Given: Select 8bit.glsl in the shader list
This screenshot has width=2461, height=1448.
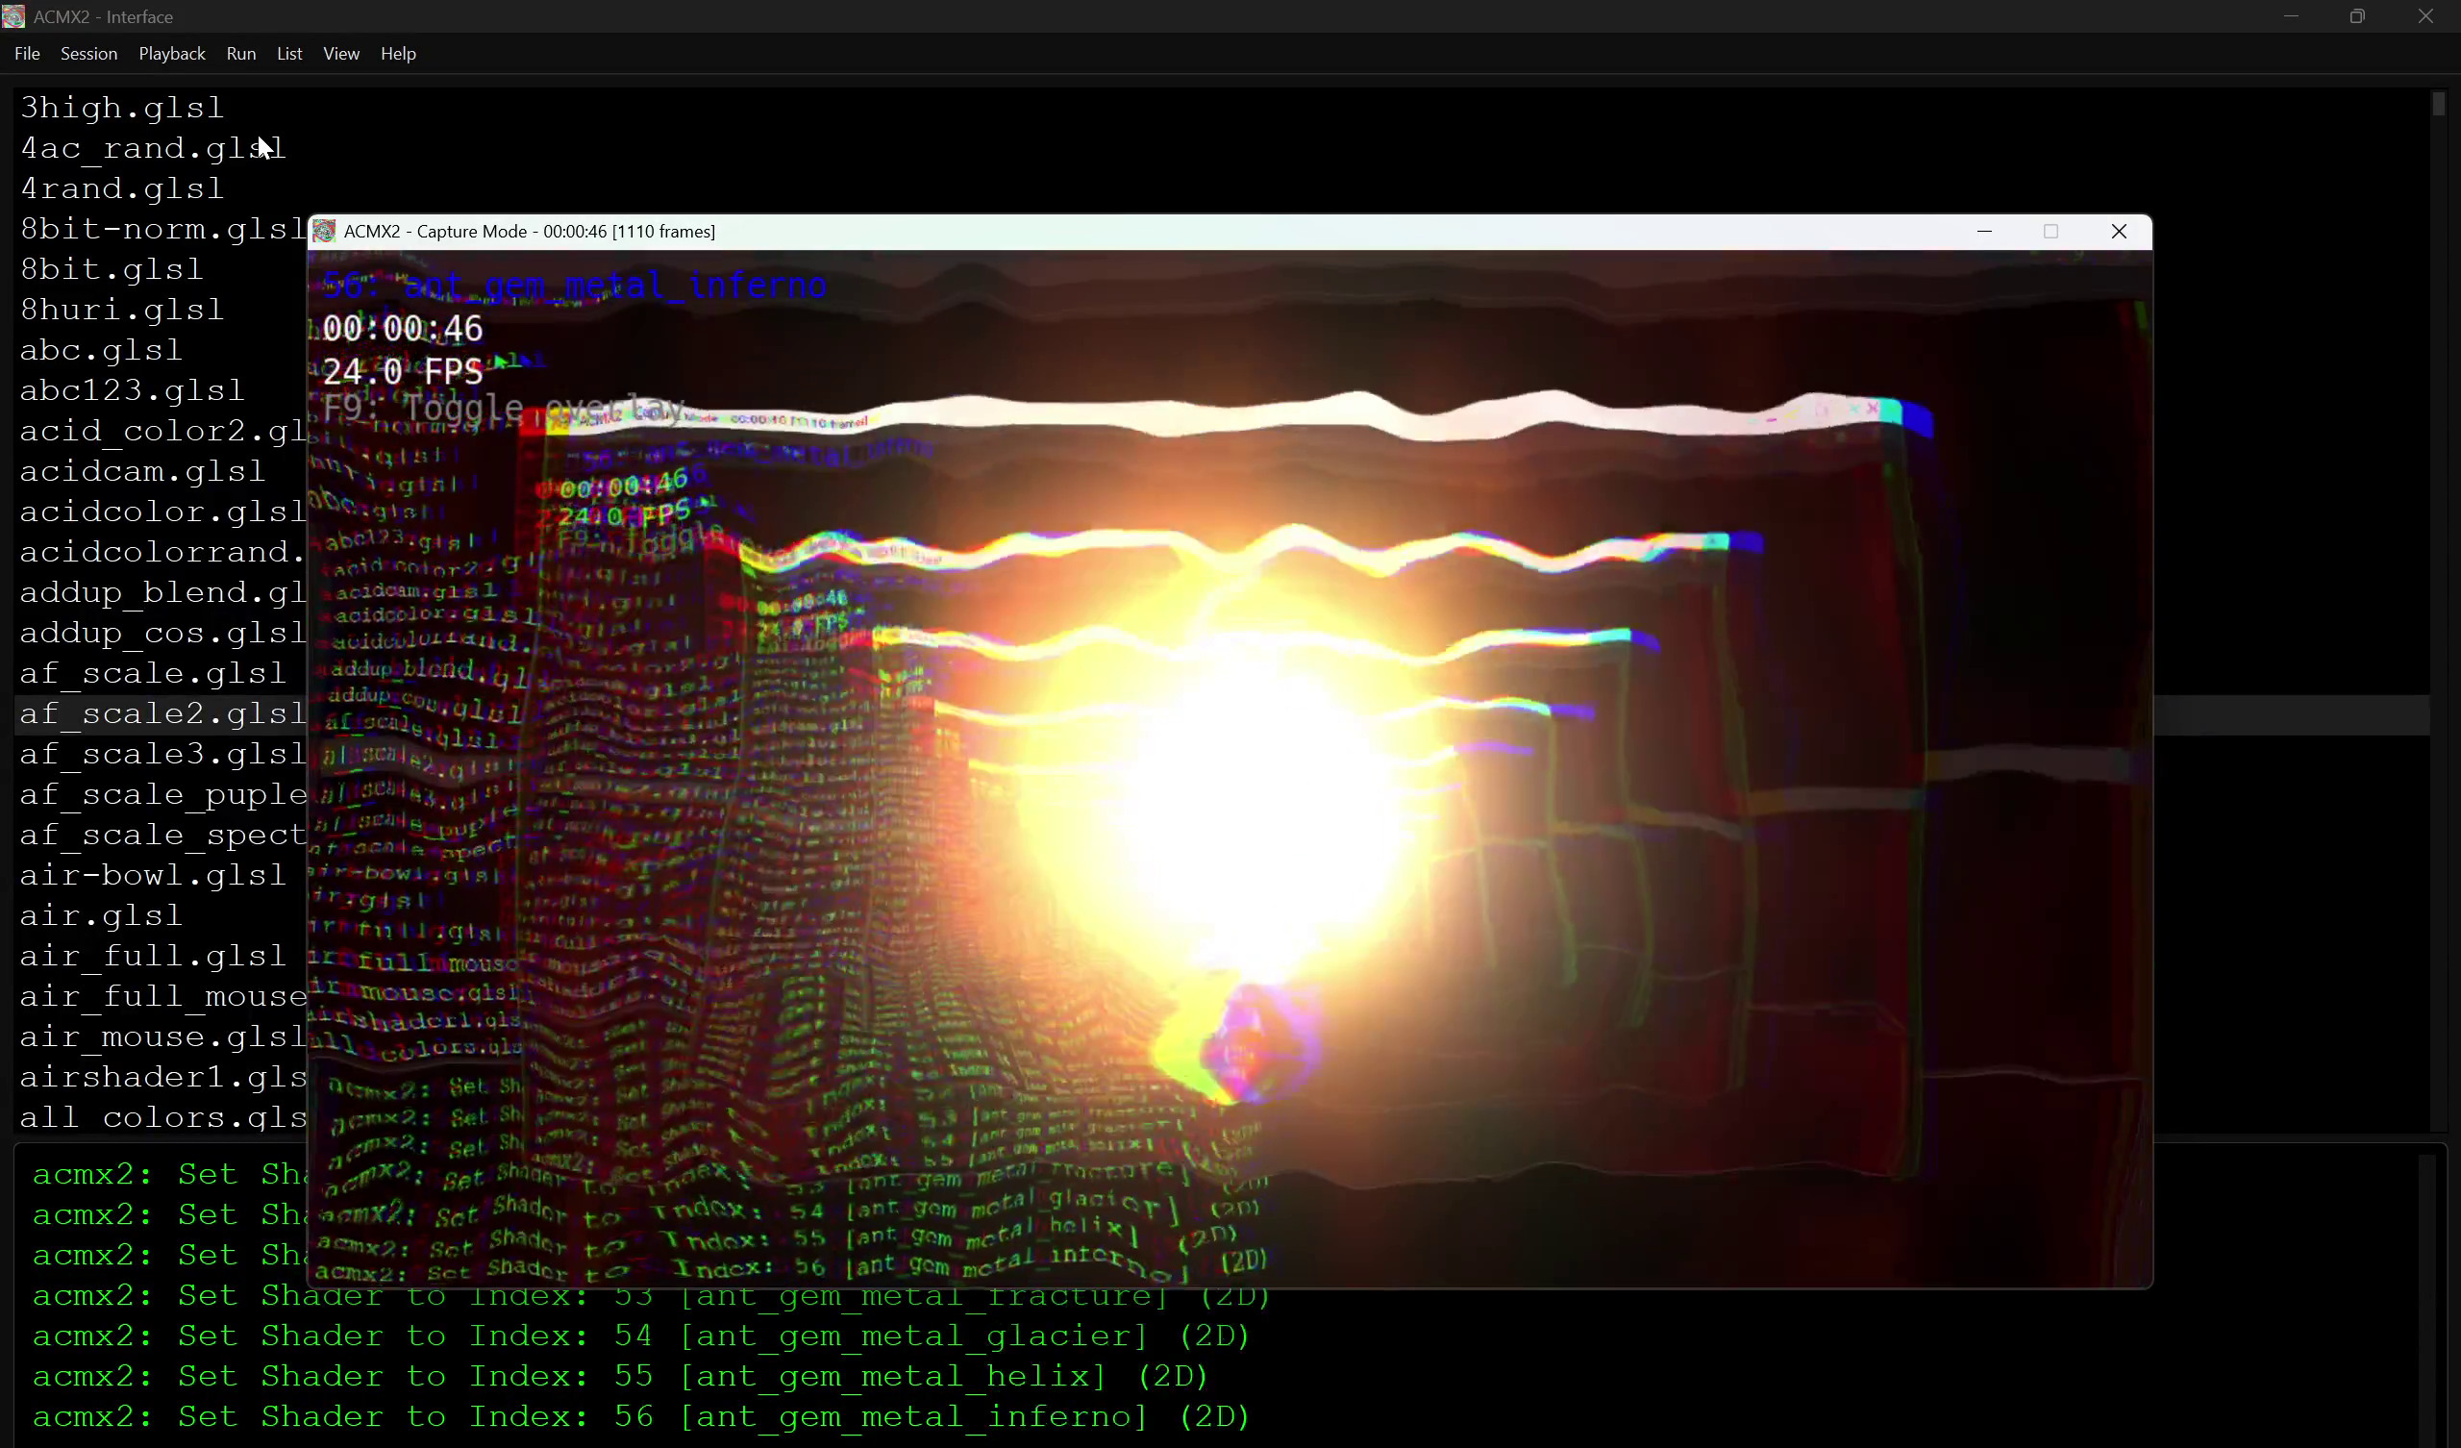Looking at the screenshot, I should 112,269.
